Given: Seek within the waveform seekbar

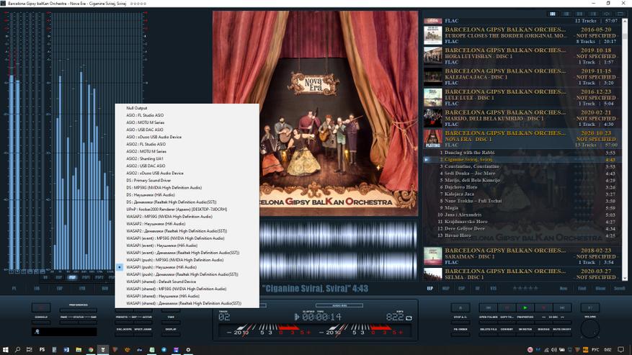Looking at the screenshot, I should [x=338, y=250].
